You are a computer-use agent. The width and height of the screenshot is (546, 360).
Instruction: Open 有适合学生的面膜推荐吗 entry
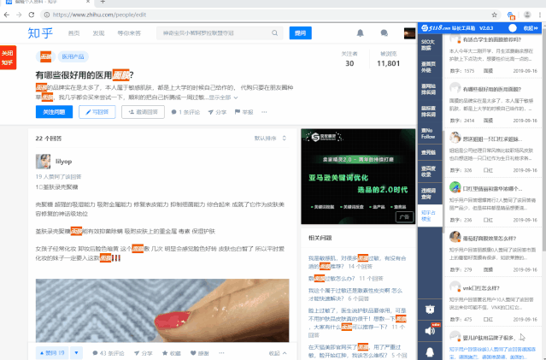click(x=491, y=39)
